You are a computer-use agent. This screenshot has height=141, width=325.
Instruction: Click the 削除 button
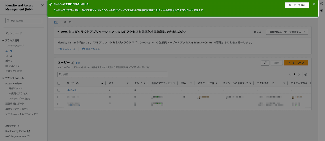pos(277,63)
